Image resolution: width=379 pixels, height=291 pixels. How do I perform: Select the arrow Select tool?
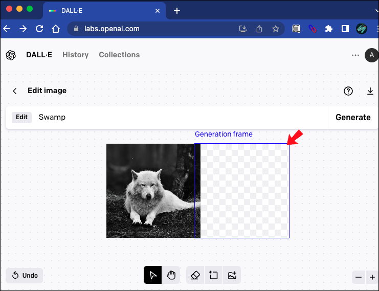[152, 275]
